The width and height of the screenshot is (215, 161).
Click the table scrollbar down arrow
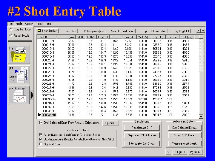tap(201, 117)
